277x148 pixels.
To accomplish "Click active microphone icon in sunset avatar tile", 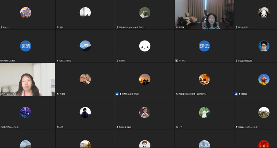I will pos(120,94).
